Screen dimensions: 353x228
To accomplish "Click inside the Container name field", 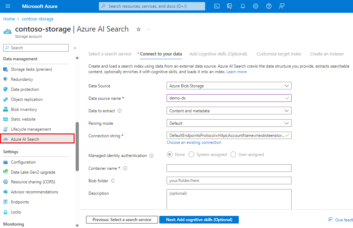I will (x=229, y=168).
